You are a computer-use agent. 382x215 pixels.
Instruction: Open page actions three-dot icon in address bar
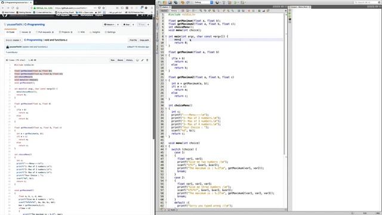[x=95, y=8]
